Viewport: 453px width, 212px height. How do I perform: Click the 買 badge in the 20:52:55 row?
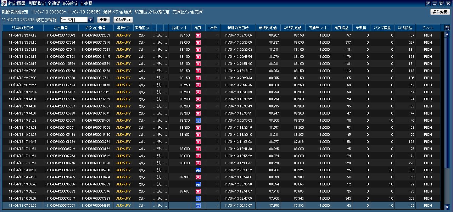tap(198, 85)
